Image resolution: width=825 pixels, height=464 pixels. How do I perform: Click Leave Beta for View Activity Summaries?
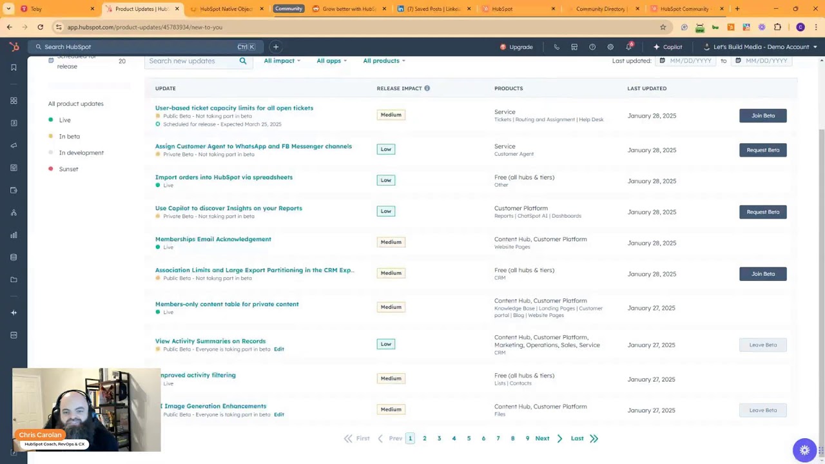tap(762, 345)
